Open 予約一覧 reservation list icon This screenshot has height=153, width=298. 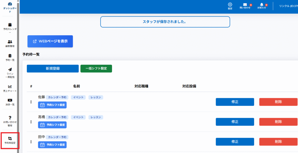coord(10,56)
